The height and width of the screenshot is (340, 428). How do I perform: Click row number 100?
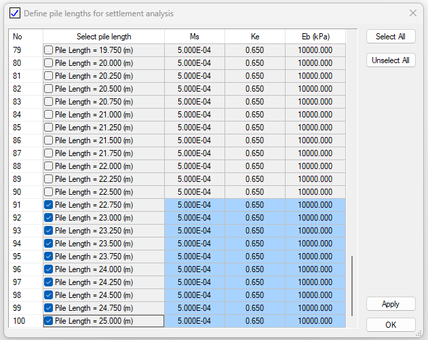point(26,321)
